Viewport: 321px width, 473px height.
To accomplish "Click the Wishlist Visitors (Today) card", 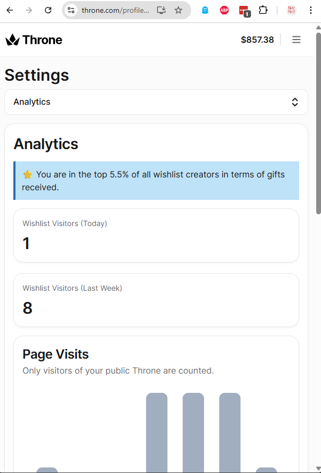I will tap(156, 235).
